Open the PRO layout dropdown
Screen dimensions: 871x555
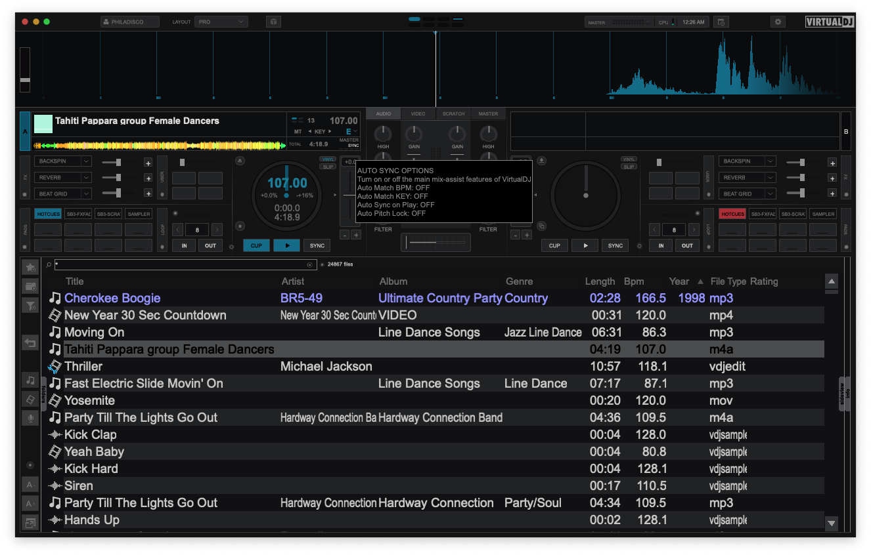pyautogui.click(x=221, y=22)
